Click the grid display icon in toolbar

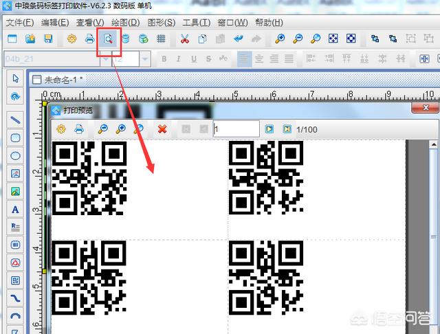tap(160, 38)
